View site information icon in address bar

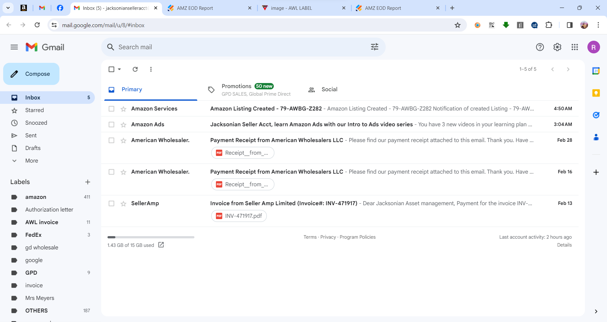[54, 25]
